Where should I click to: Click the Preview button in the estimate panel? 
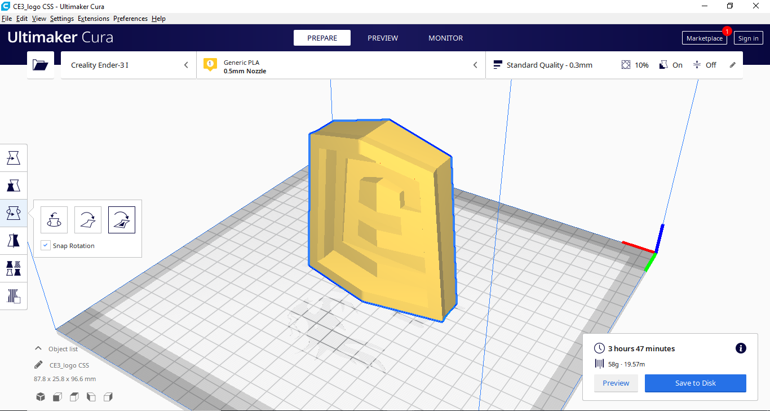coord(616,383)
